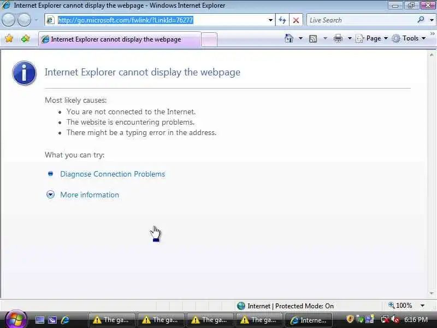The image size is (437, 328).
Task: Click Diagnose Connection Problems link
Action: [x=113, y=174]
